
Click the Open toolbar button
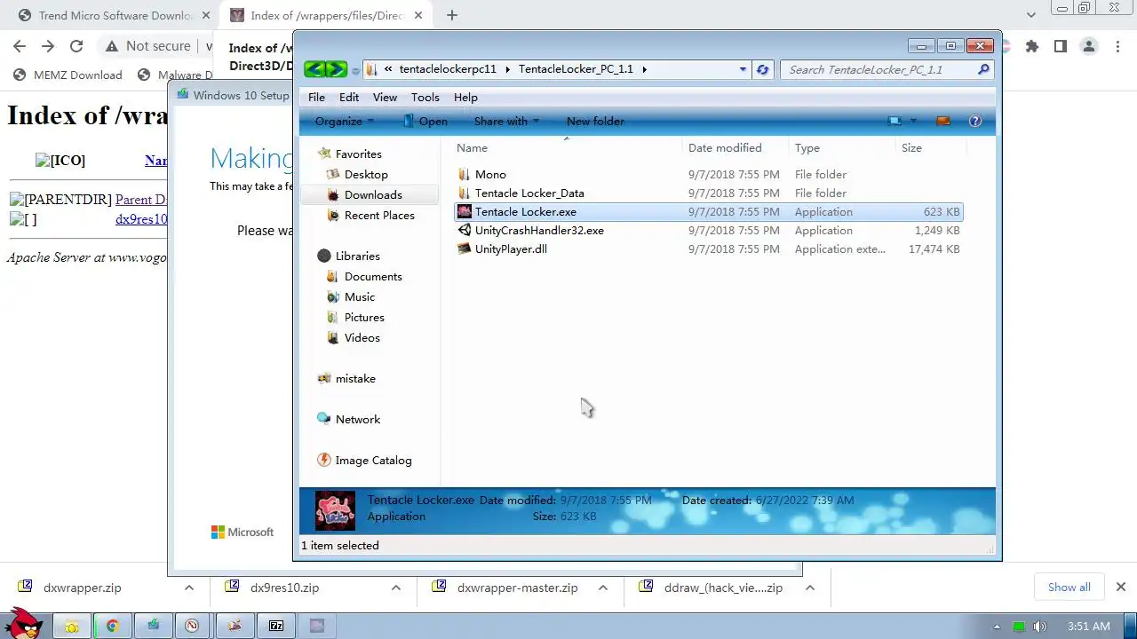[x=425, y=122]
